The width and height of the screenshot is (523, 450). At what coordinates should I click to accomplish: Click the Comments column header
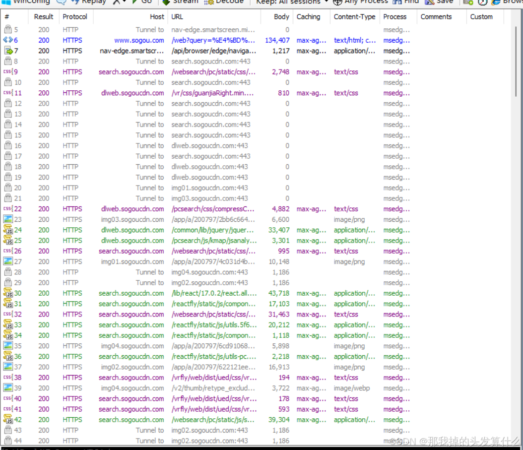coord(442,17)
